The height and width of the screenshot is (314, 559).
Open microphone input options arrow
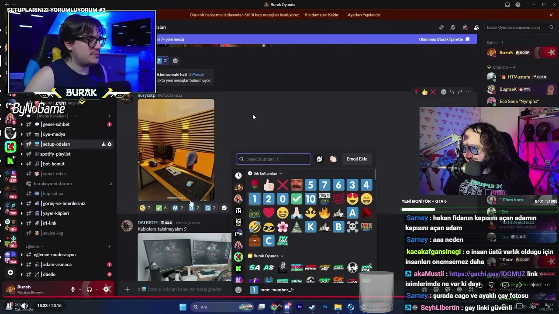(80, 289)
